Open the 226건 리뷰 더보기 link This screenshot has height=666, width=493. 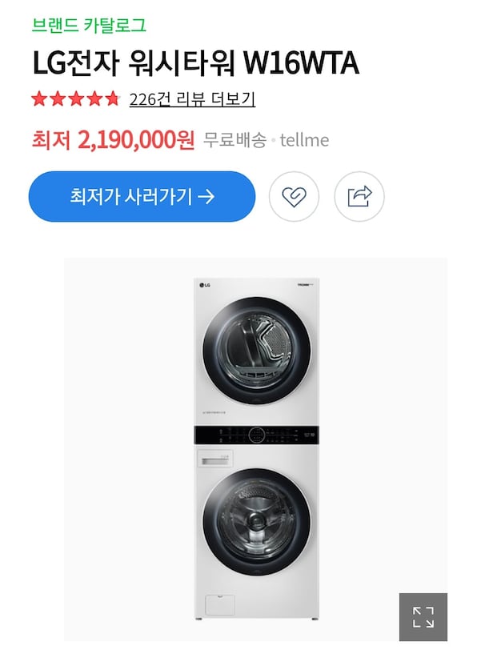pos(192,99)
